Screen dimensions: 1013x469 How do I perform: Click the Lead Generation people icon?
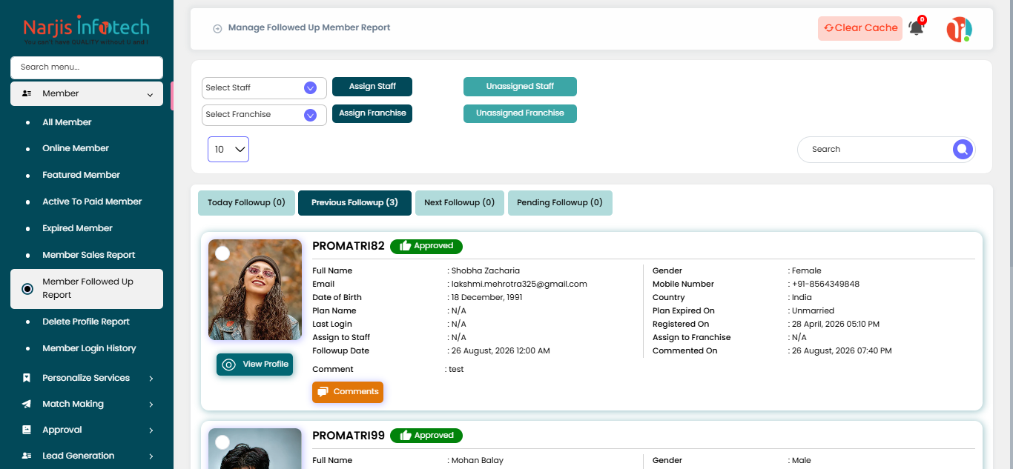pos(27,456)
